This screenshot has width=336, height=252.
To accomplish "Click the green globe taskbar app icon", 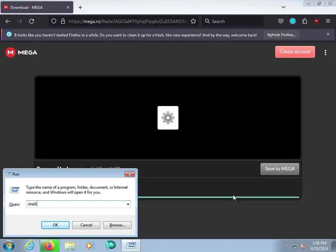I will pos(111,245).
